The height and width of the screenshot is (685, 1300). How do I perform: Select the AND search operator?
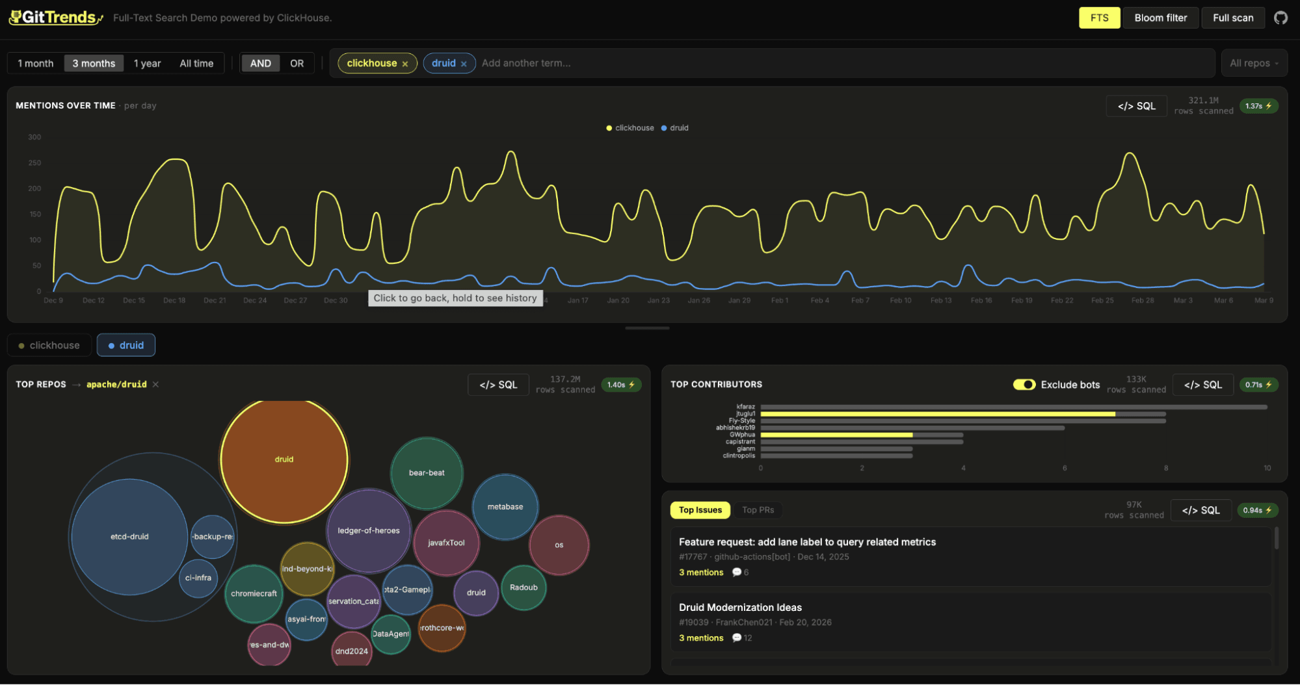[260, 63]
